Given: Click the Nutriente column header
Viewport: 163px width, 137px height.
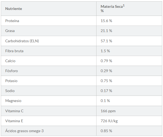Looking at the screenshot, I should click(14, 9).
